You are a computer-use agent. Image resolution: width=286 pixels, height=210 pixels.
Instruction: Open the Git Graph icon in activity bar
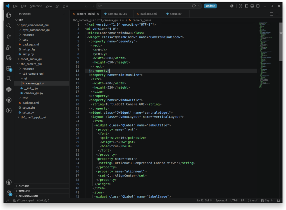pos(9,111)
